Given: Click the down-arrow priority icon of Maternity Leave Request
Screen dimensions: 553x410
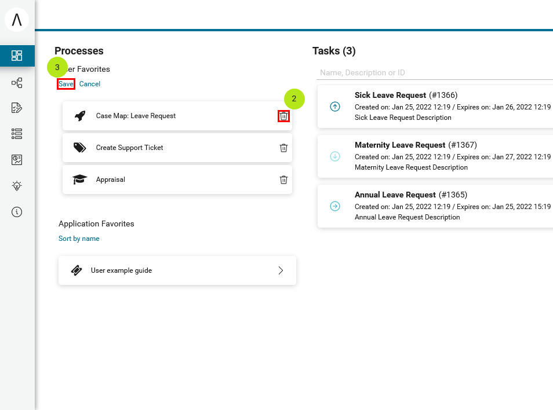Looking at the screenshot, I should (335, 156).
